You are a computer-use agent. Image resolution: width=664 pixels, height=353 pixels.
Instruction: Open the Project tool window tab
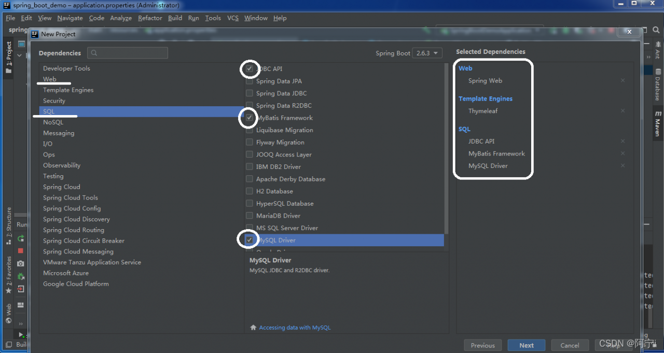point(9,58)
